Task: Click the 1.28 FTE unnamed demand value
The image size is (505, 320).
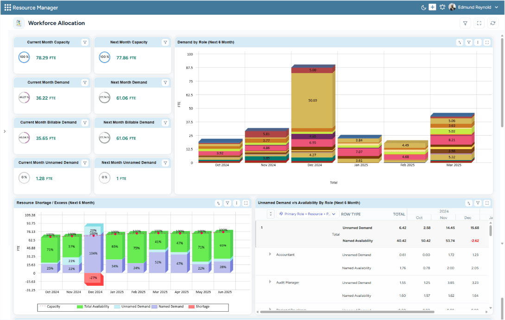Action: (44, 178)
